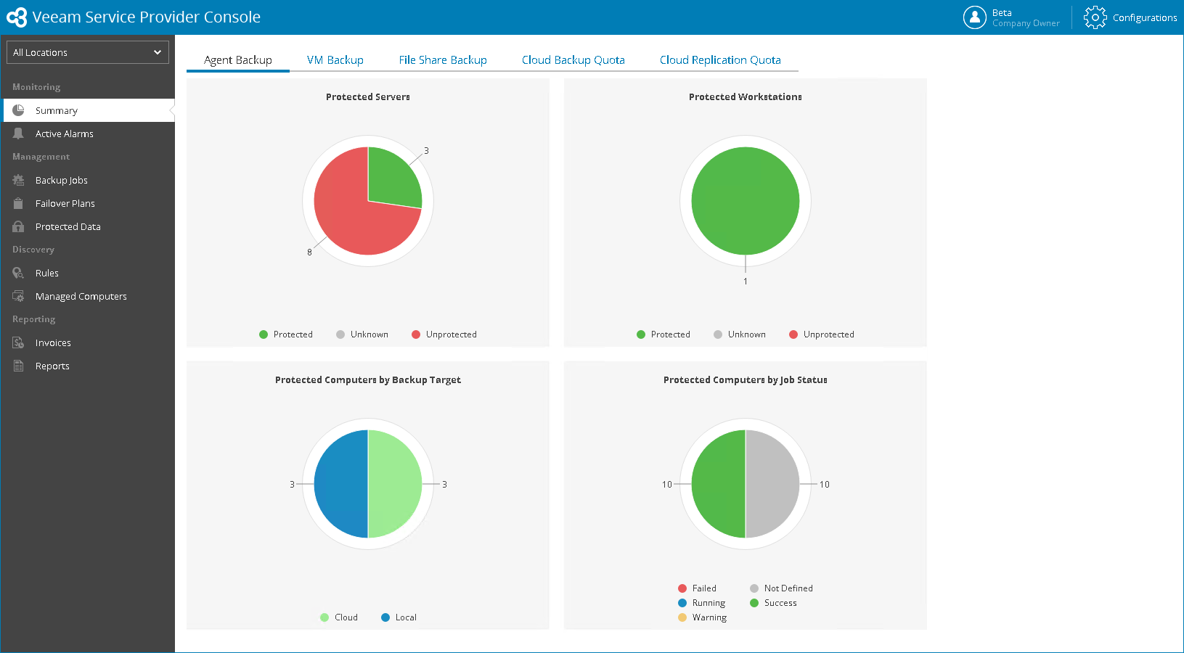The height and width of the screenshot is (653, 1184).
Task: Toggle Unprotected legend in Protected Workstations chart
Action: pos(822,334)
